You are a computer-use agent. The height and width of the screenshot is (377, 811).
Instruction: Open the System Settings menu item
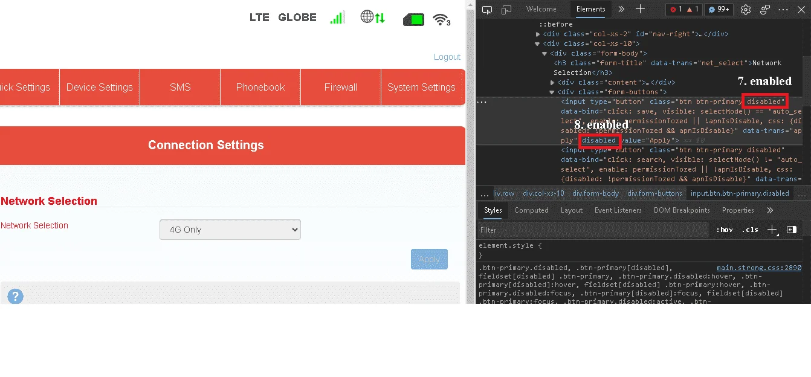click(422, 87)
